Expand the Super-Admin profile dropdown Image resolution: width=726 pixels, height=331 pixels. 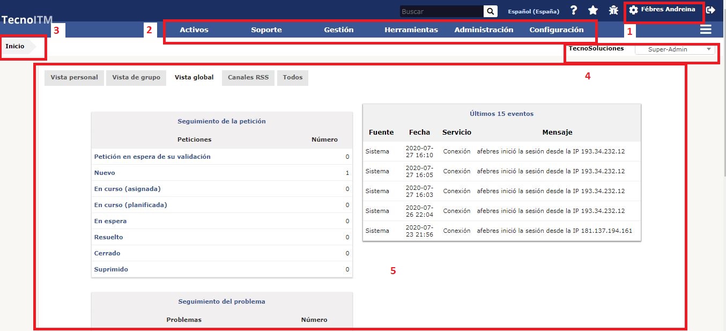(x=675, y=49)
